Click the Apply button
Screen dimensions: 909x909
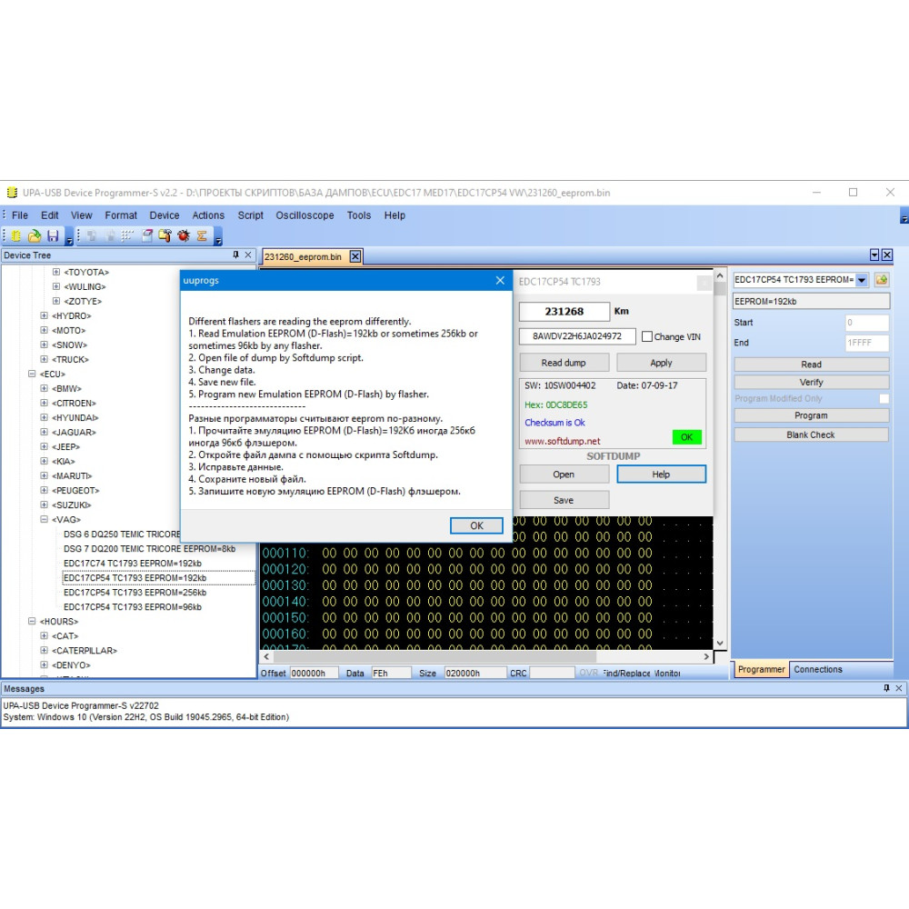(661, 363)
